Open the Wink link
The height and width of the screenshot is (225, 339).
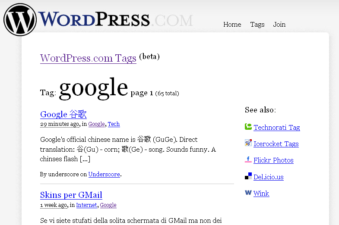pyautogui.click(x=261, y=193)
